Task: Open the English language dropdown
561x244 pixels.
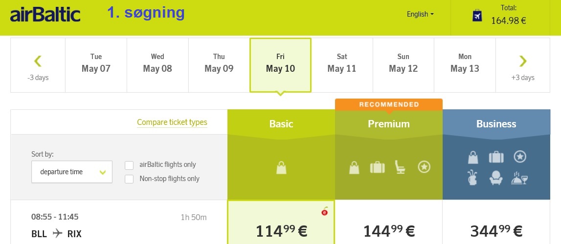Action: (421, 14)
